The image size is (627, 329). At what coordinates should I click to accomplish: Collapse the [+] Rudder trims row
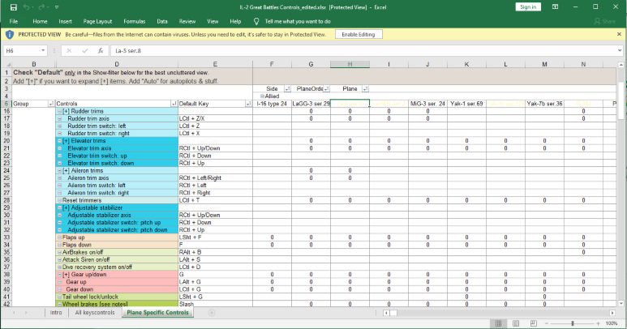click(x=59, y=111)
